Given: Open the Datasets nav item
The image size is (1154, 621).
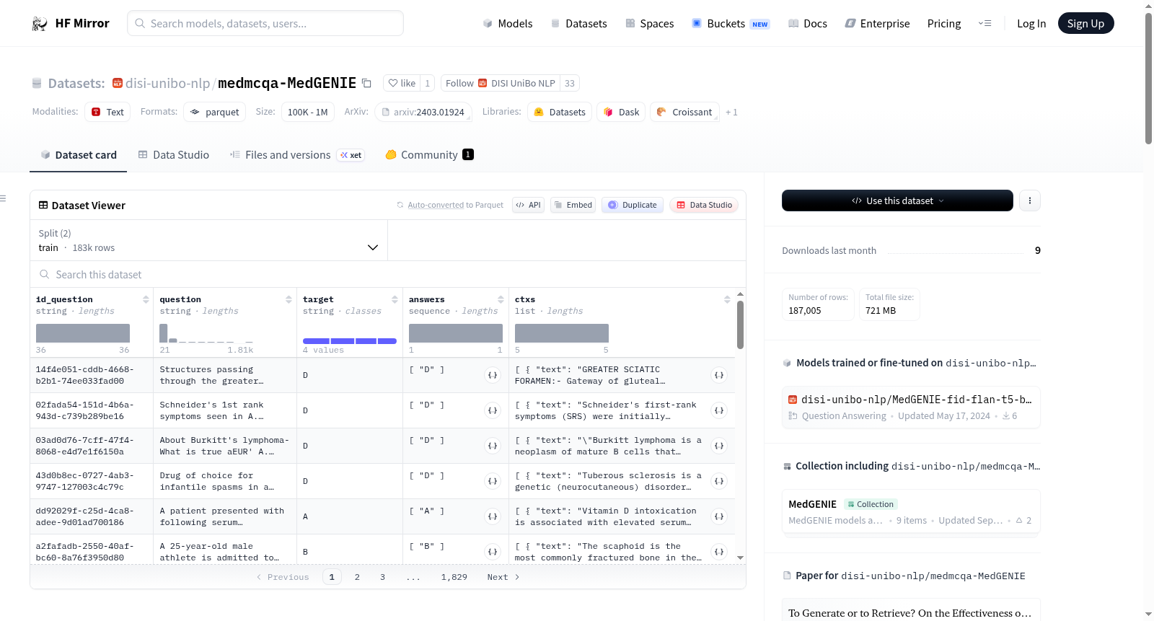Looking at the screenshot, I should click(579, 24).
